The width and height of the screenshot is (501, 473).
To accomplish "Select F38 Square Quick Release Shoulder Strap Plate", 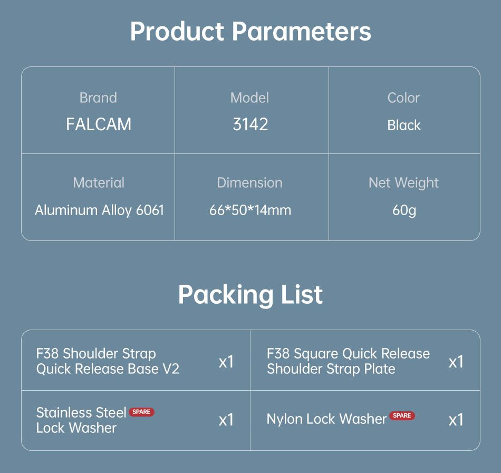I will [348, 361].
